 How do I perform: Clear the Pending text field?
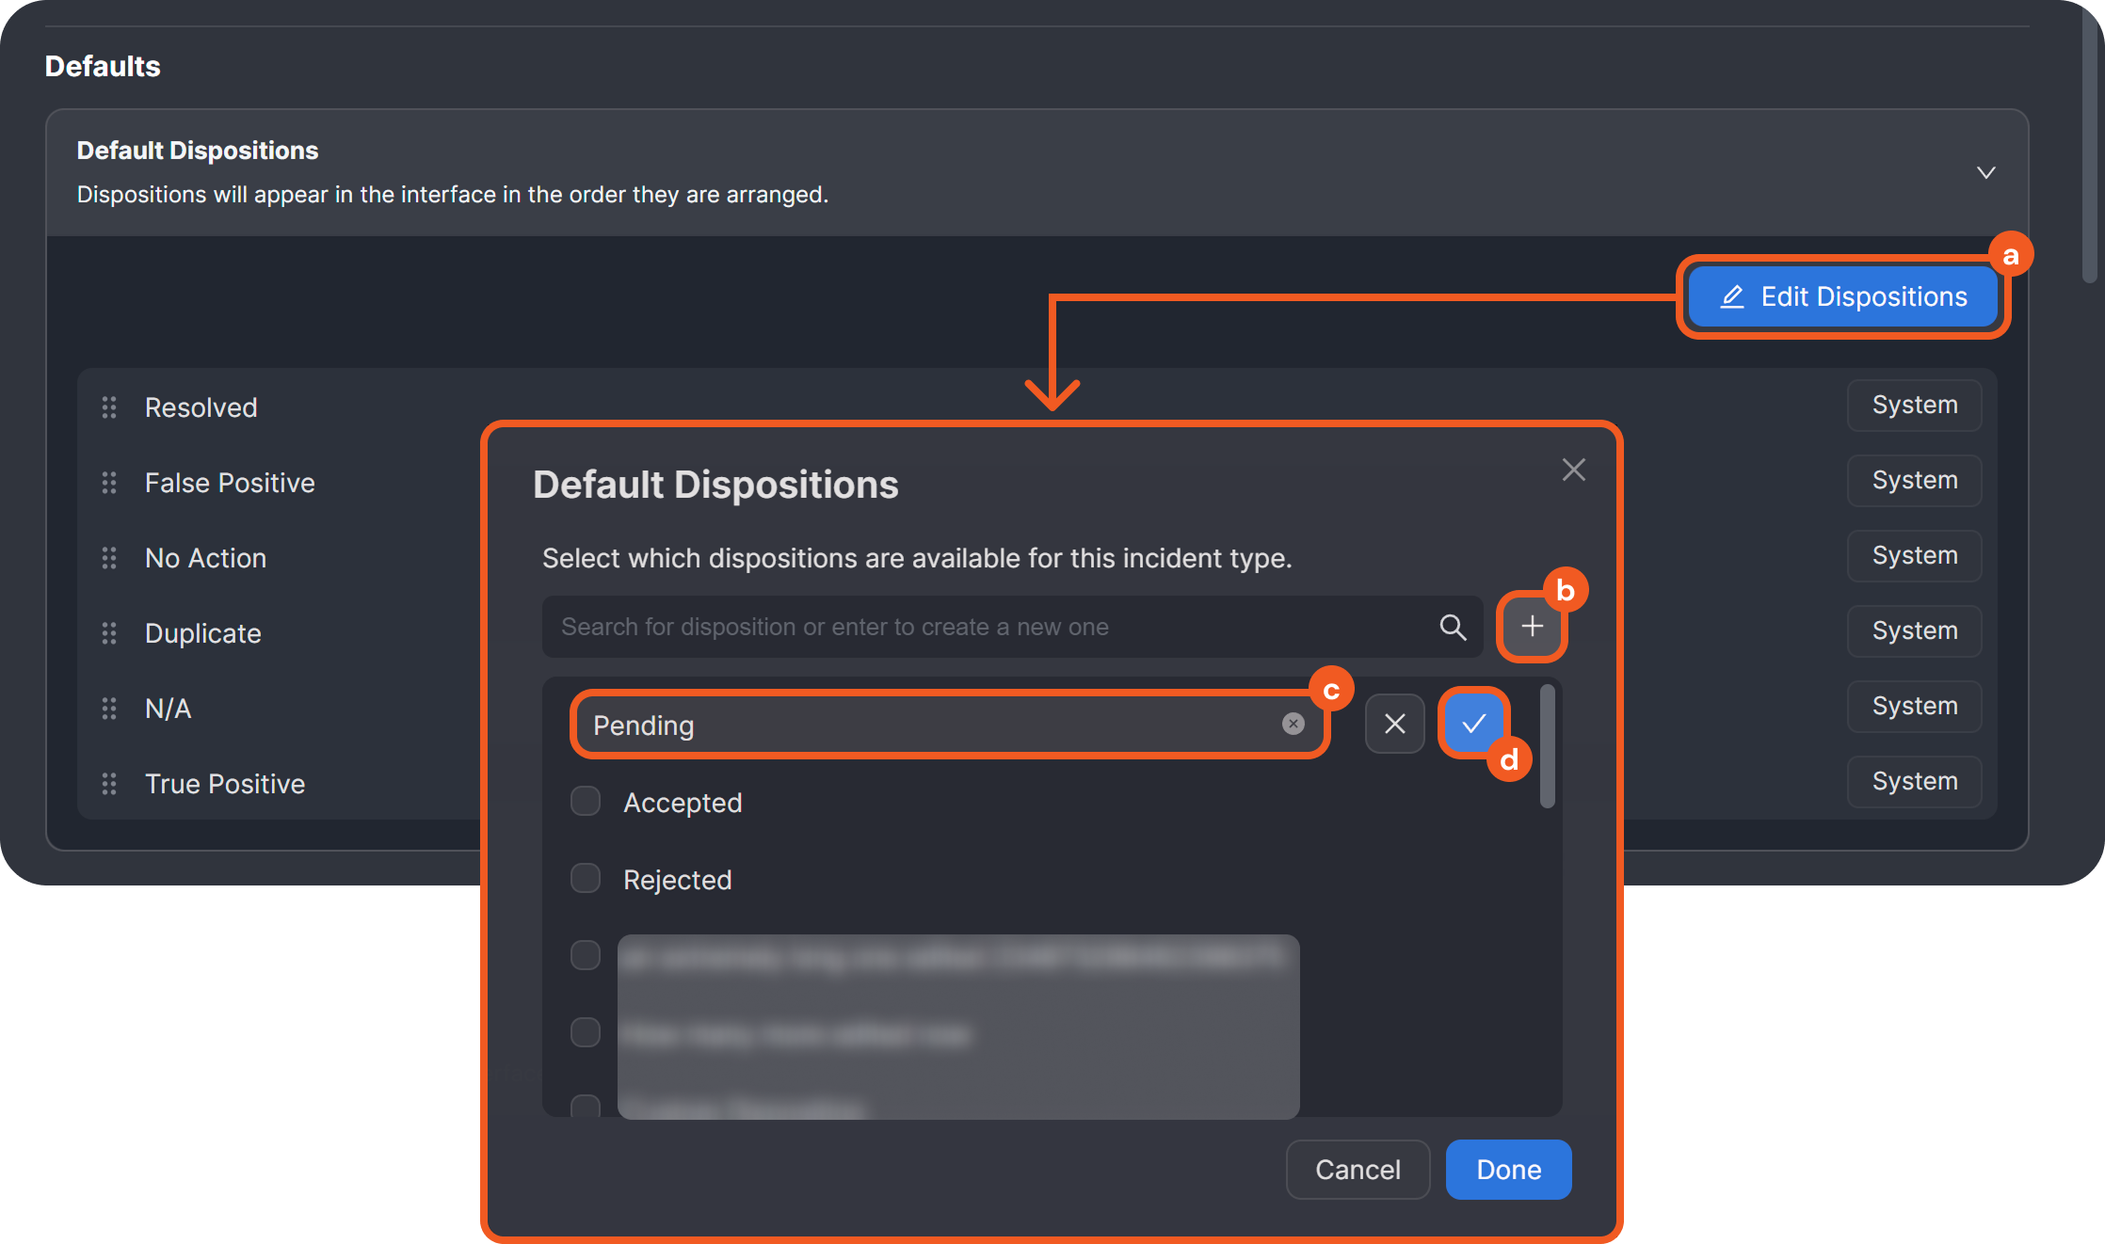(x=1293, y=724)
